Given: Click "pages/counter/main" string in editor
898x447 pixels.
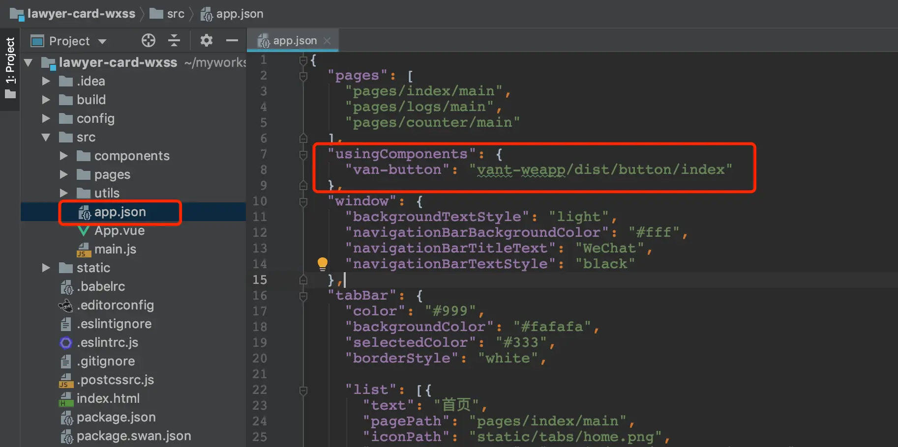Looking at the screenshot, I should coord(433,123).
